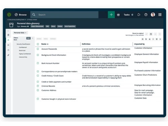Image resolution: width=168 pixels, height=126 pixels.
Task: Sort by the Name column header
Action: 45,44
